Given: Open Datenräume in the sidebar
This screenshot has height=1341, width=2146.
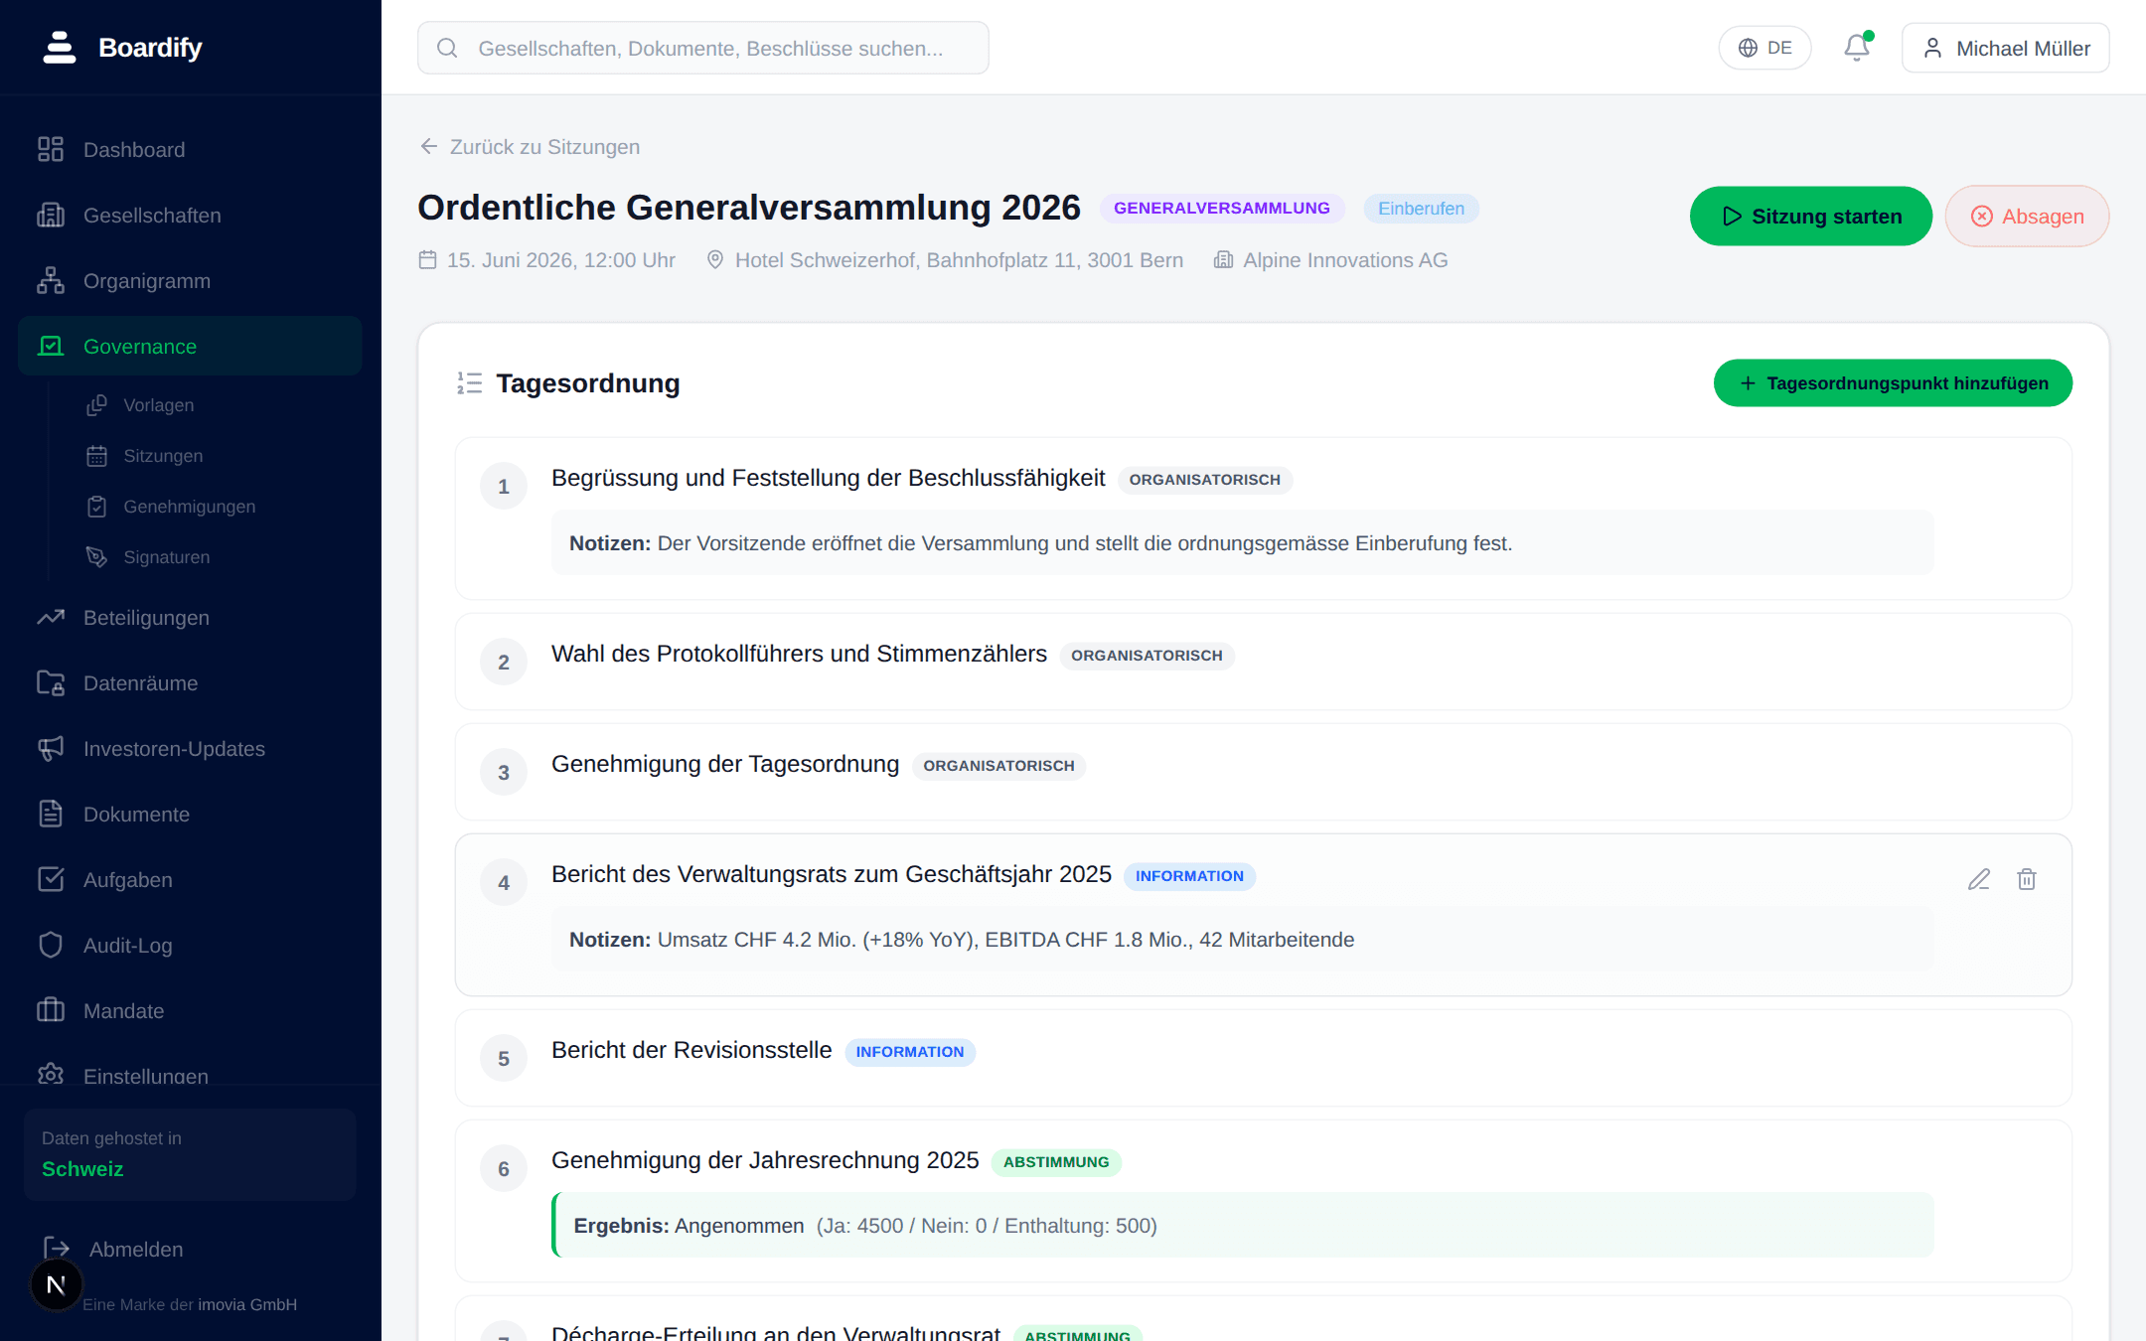Looking at the screenshot, I should (189, 683).
